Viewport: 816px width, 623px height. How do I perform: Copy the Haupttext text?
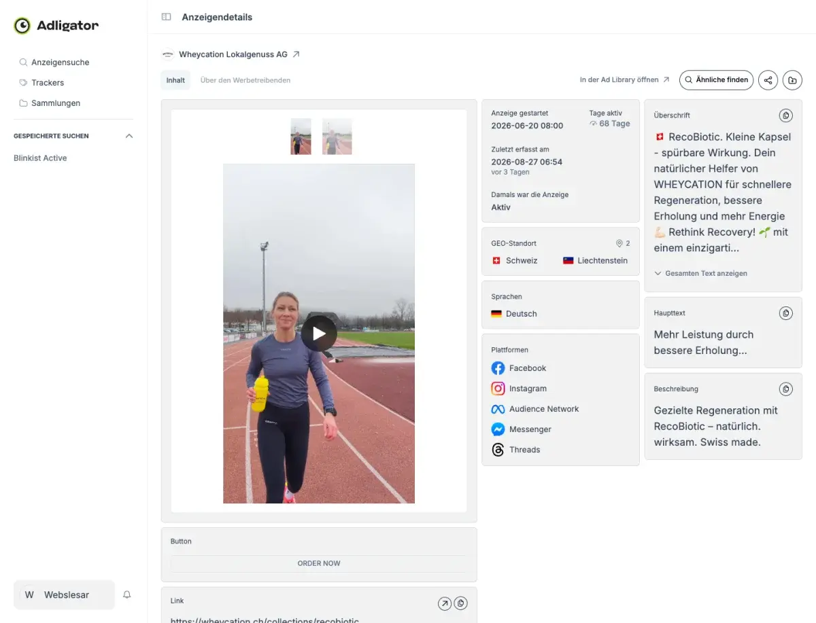point(785,313)
